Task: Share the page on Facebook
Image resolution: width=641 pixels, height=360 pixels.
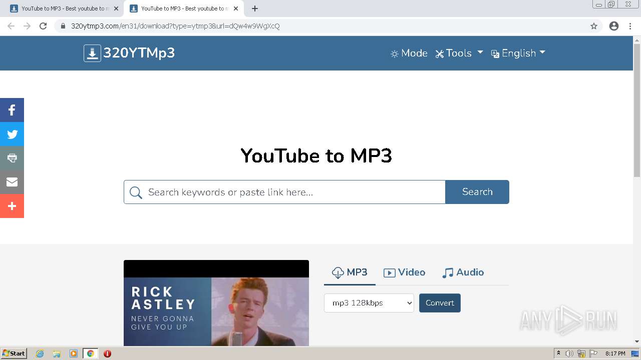Action: pyautogui.click(x=12, y=110)
